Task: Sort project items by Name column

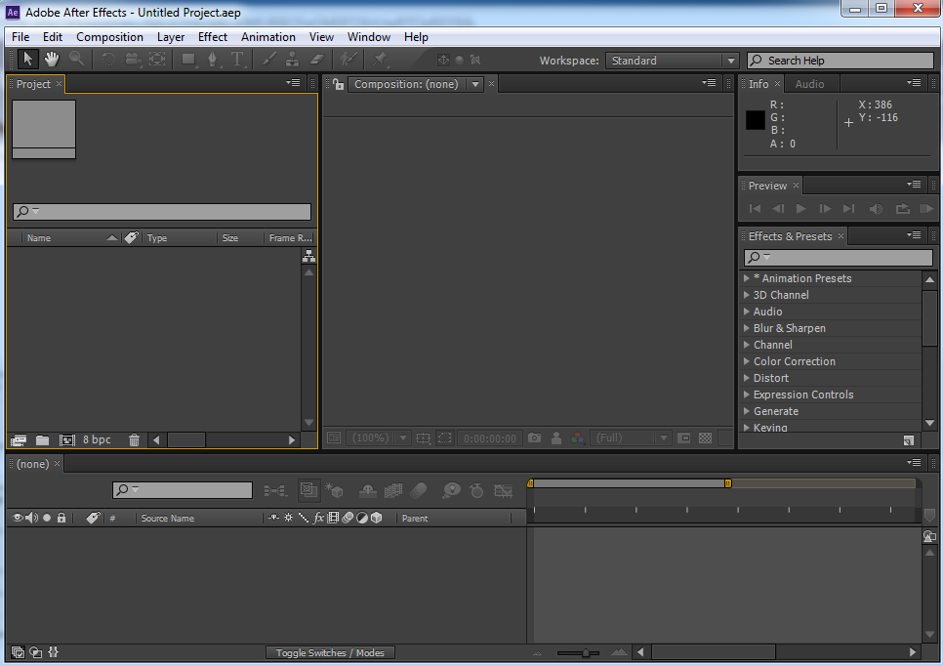Action: click(38, 238)
